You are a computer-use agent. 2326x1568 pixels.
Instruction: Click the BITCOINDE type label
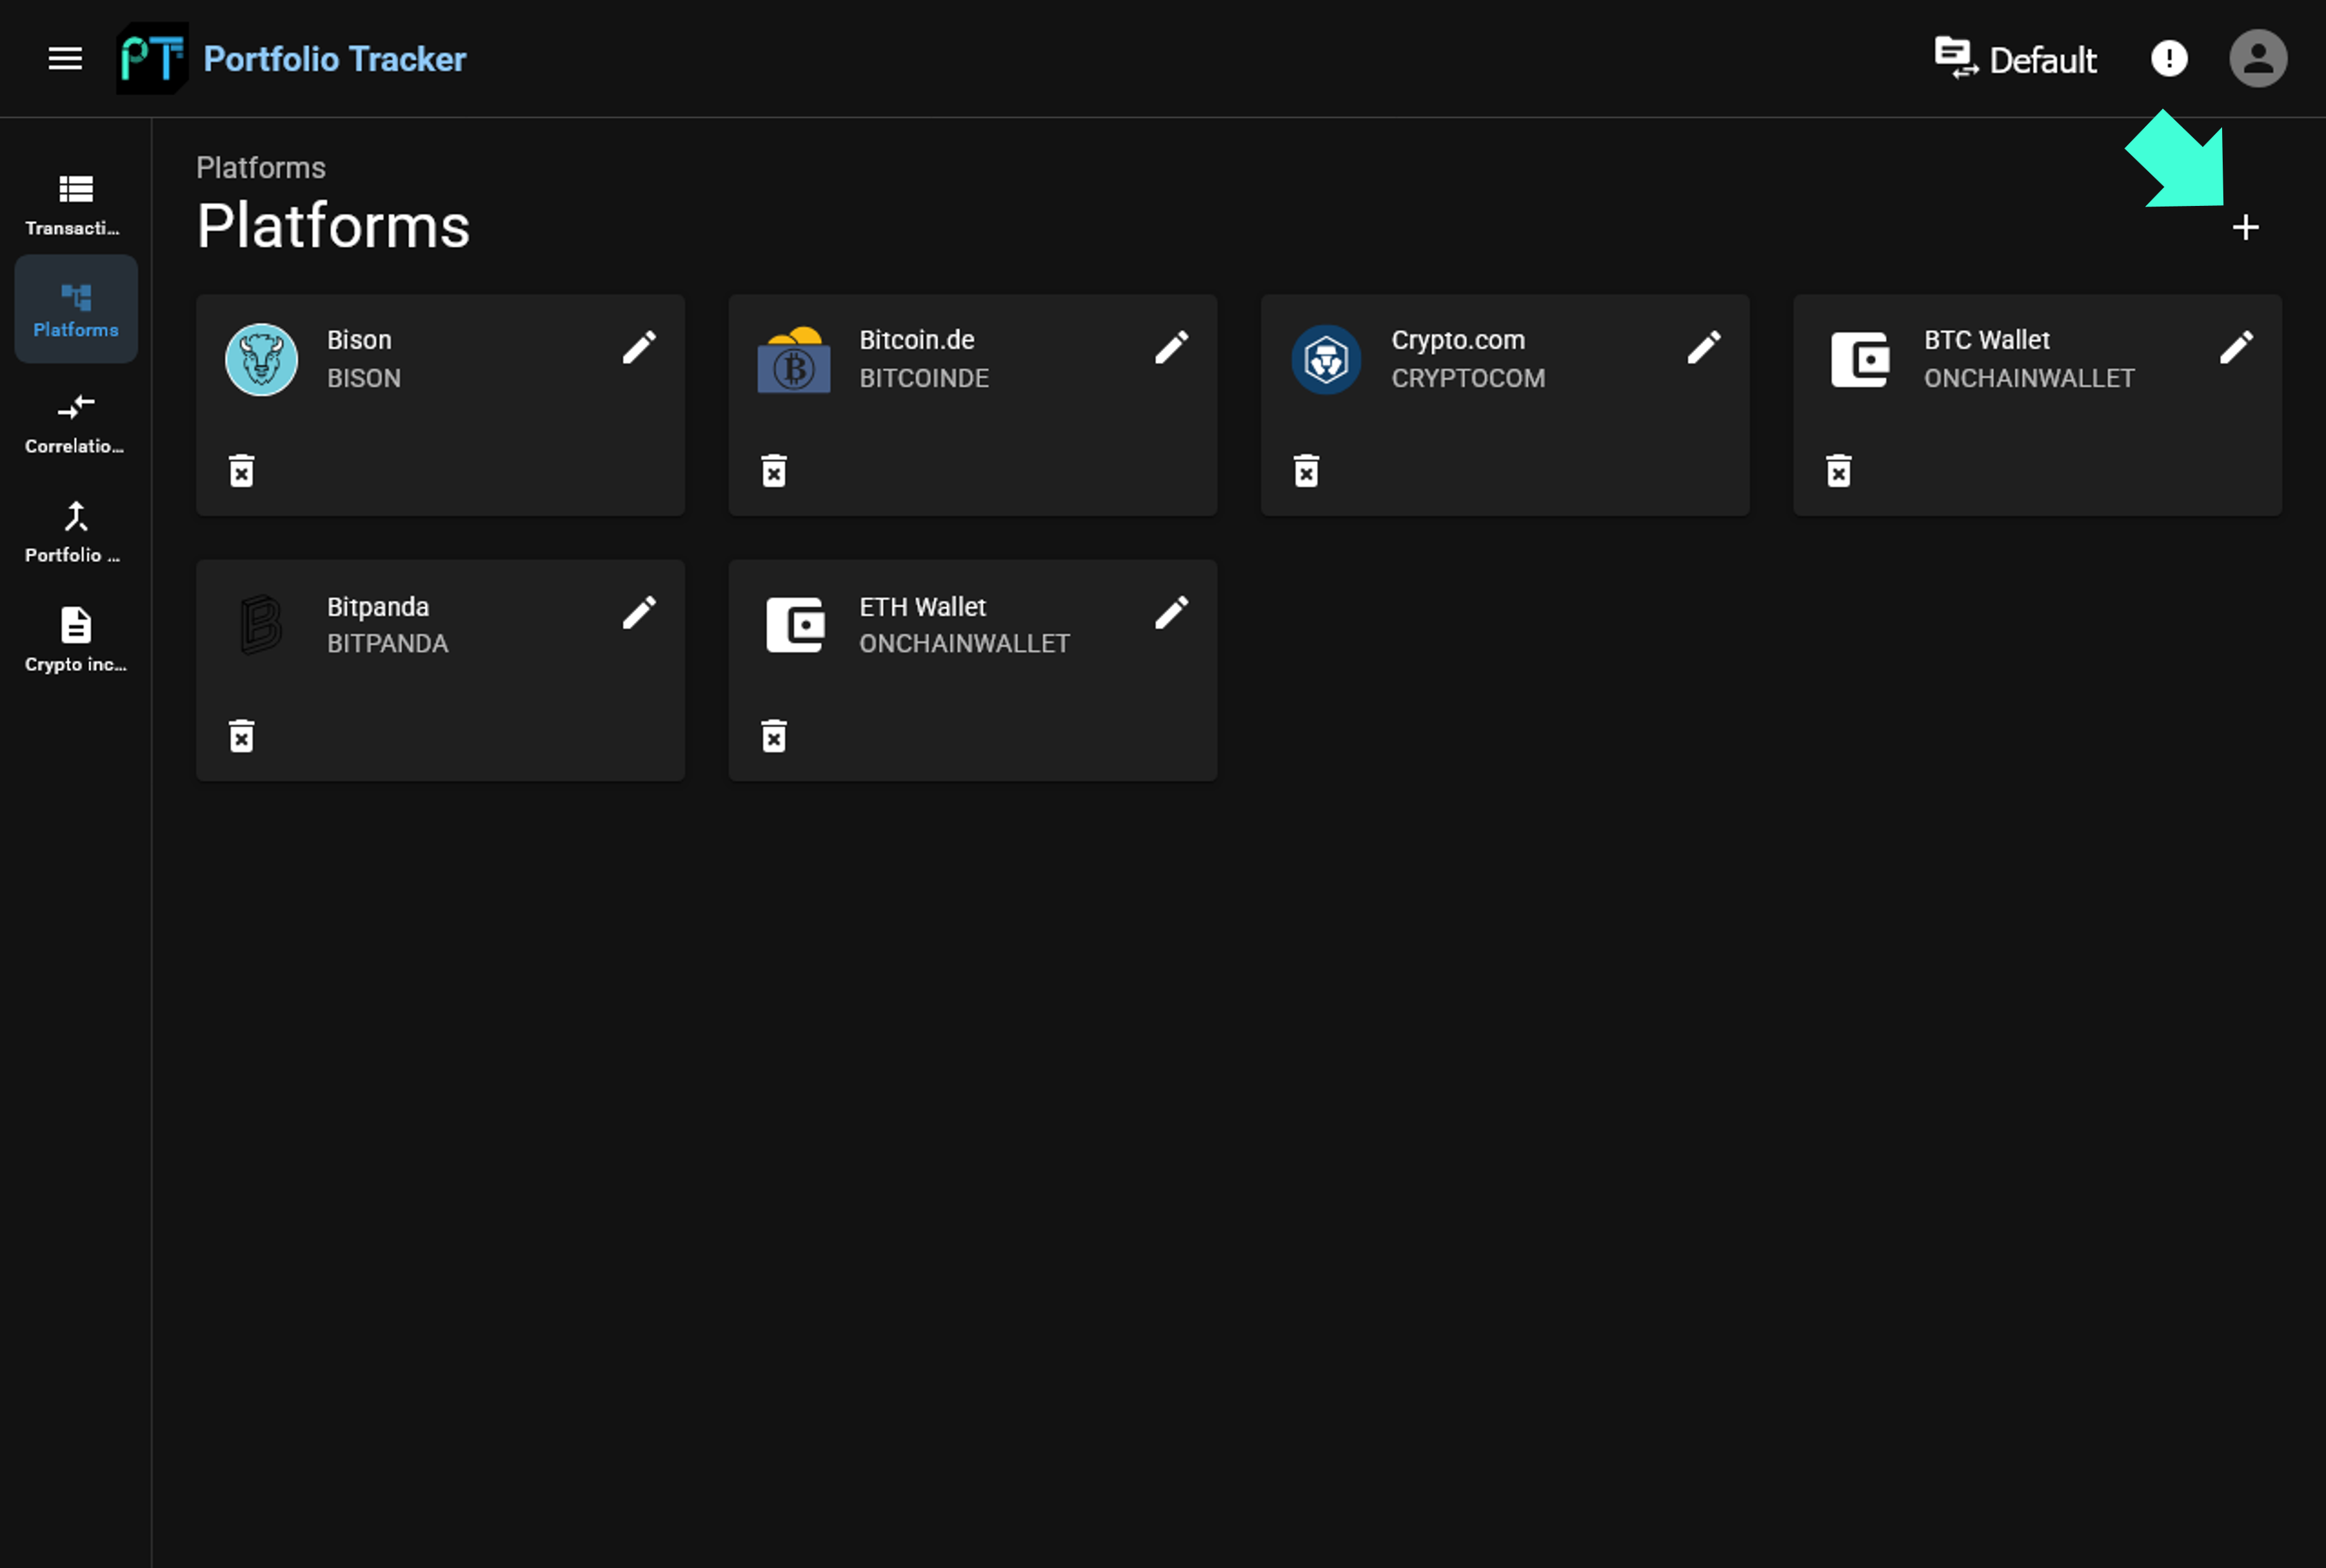[925, 378]
